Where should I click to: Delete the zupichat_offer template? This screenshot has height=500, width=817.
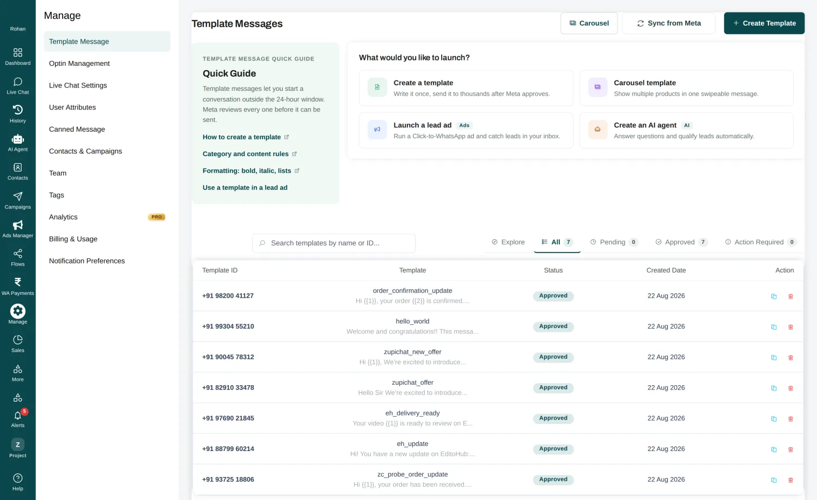pyautogui.click(x=790, y=388)
